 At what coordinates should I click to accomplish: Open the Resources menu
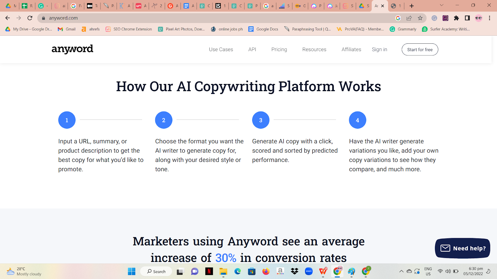tap(314, 50)
